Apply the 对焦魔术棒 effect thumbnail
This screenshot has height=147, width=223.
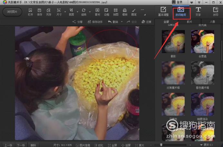[173, 73]
